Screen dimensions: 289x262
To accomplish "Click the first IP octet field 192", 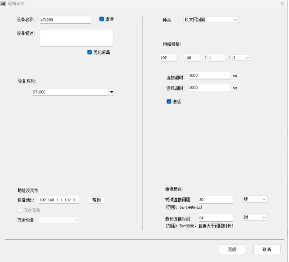I will tap(168, 58).
